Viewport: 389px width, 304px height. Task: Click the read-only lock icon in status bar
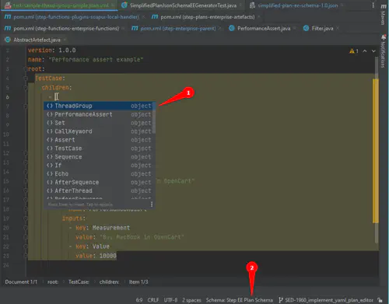click(x=380, y=300)
